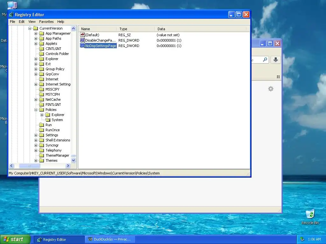Click the browser downloads arrow icon
Image resolution: width=326 pixels, height=244 pixels.
tap(275, 60)
